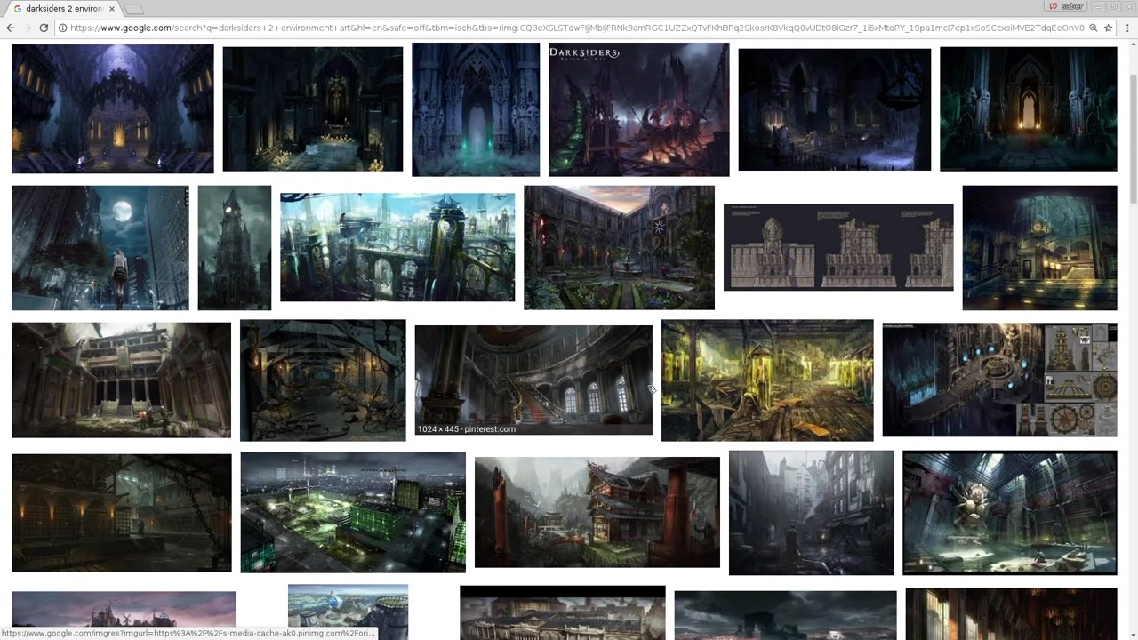
Task: Open the courtyard garden with fountain image
Action: pos(620,248)
